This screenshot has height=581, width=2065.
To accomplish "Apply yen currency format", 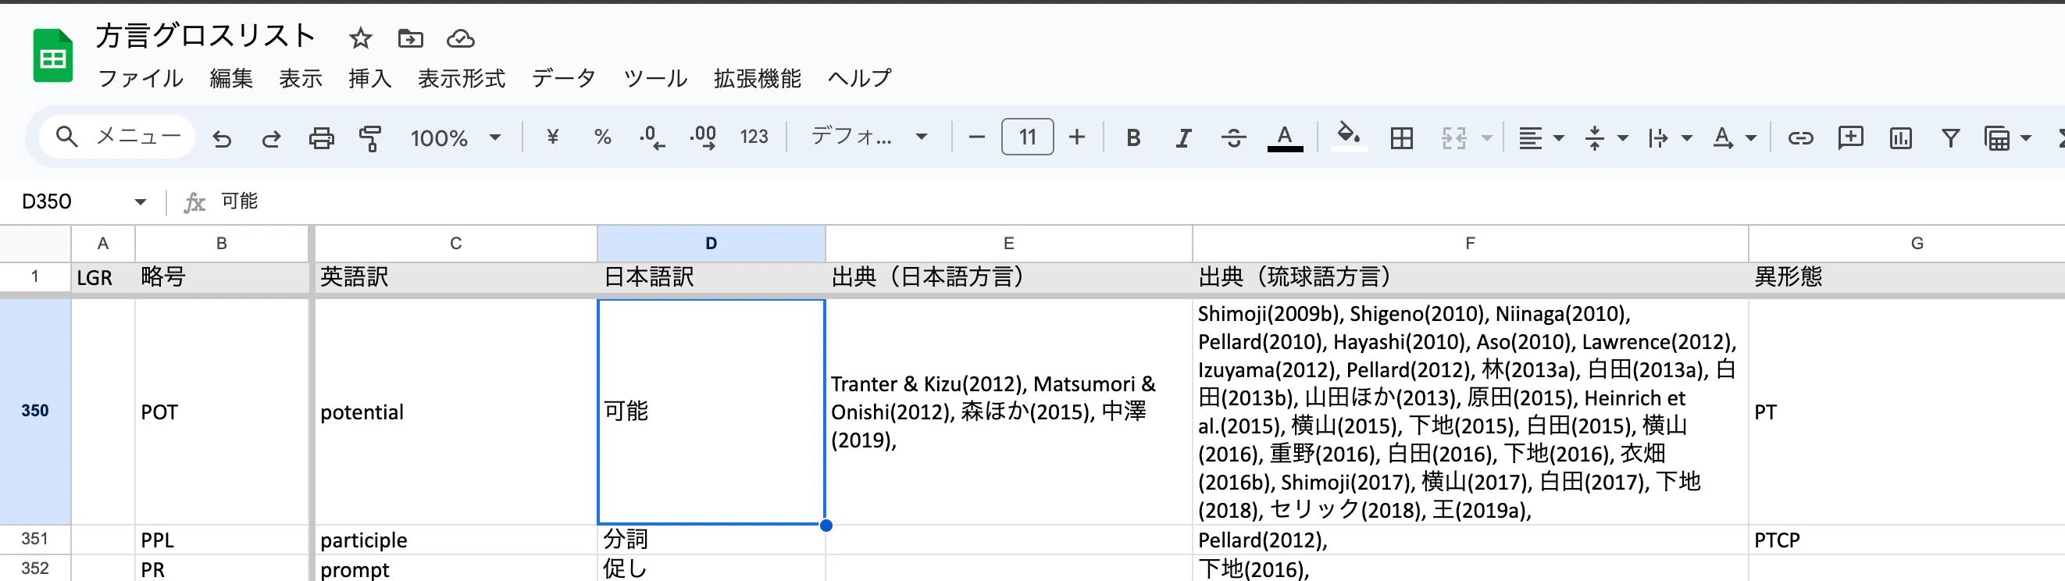I will [x=552, y=137].
